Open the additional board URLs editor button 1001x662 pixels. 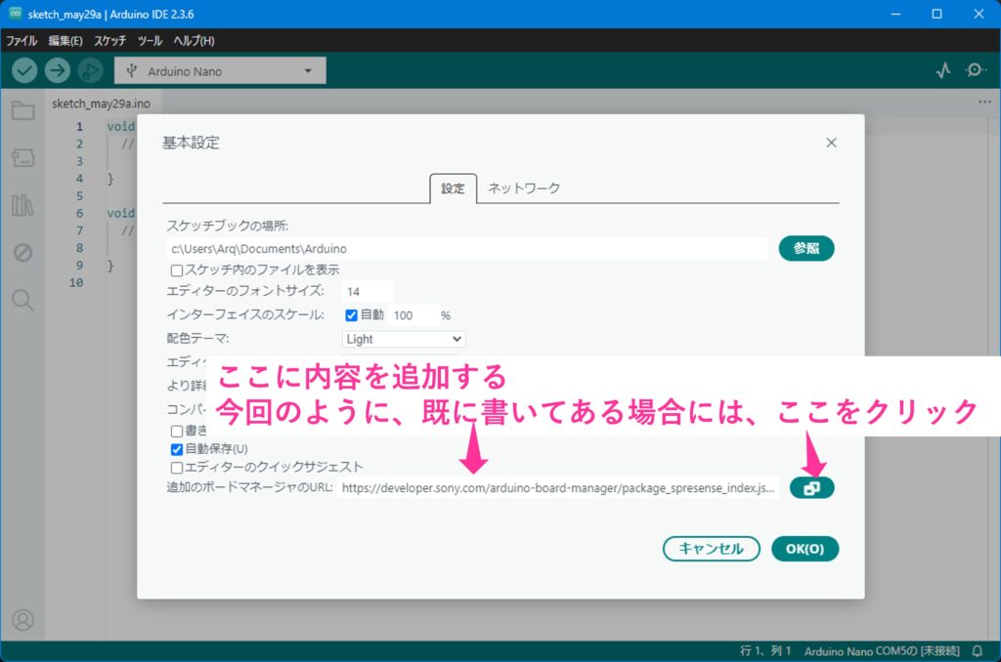click(x=811, y=488)
